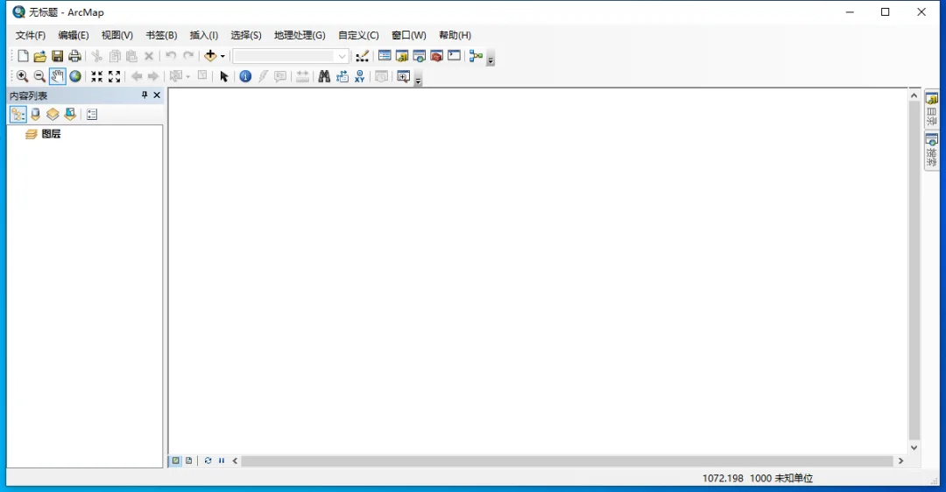The height and width of the screenshot is (492, 946).
Task: Select the Zoom Out tool
Action: click(39, 76)
